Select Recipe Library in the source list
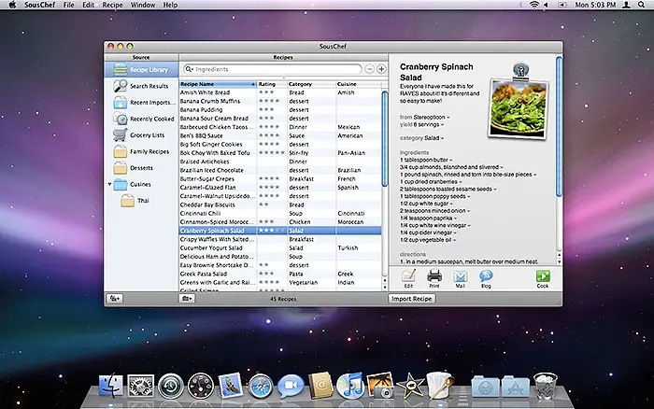The image size is (654, 409). point(141,70)
